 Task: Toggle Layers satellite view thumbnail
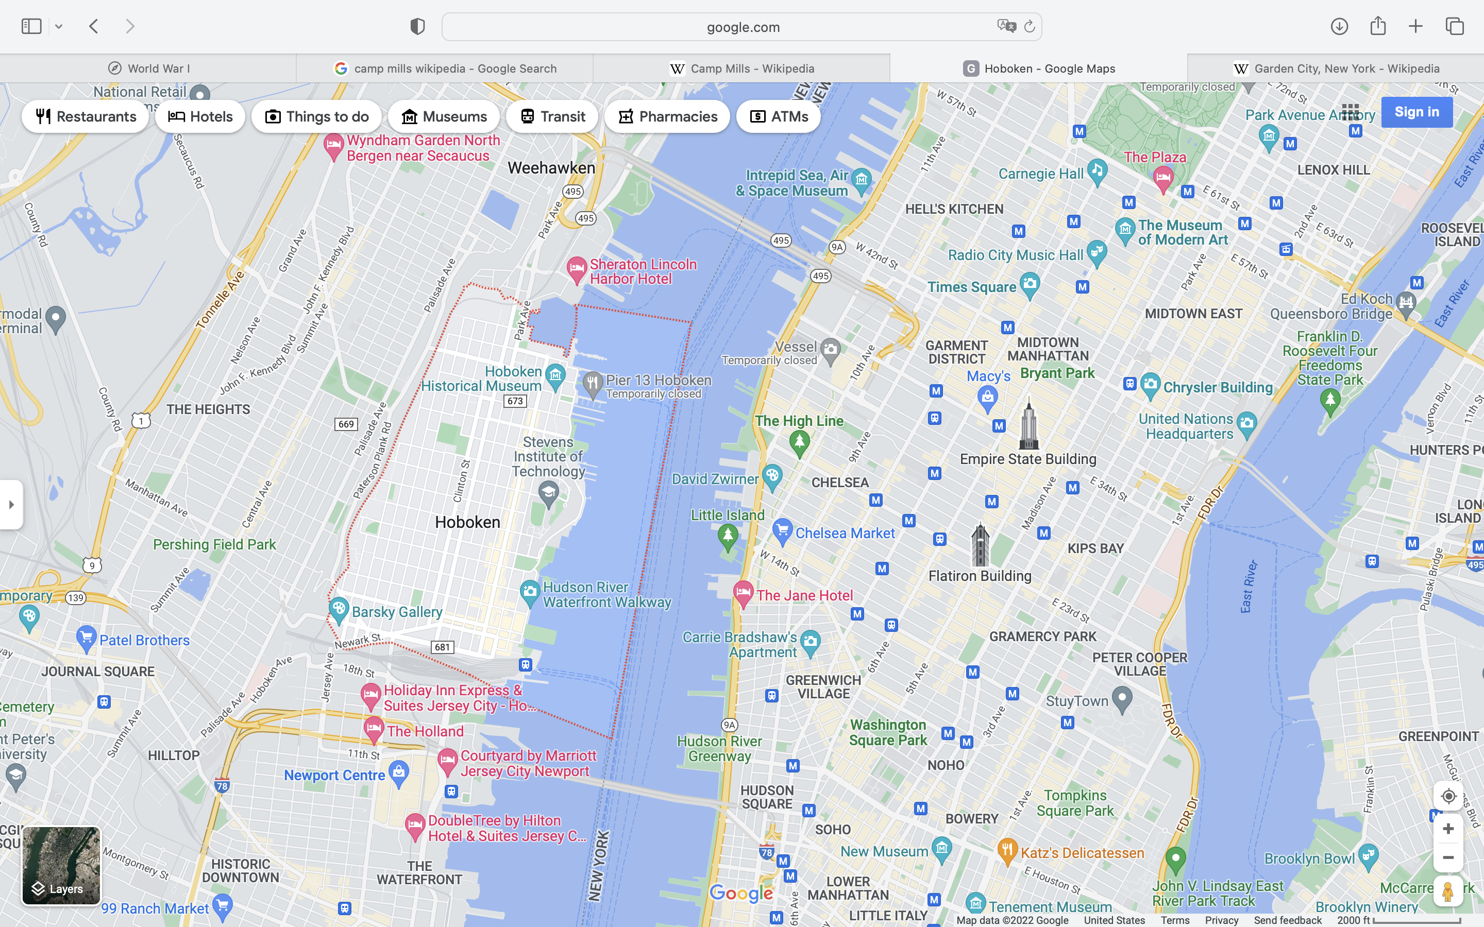[61, 865]
